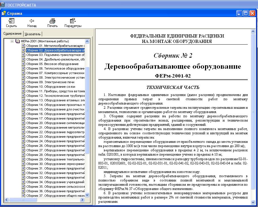The image size is (258, 207).
Task: Open Сборник 29. Оборудование театрально-
Action: point(55,159)
